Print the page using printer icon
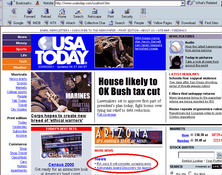The image size is (222, 175). 111,11
